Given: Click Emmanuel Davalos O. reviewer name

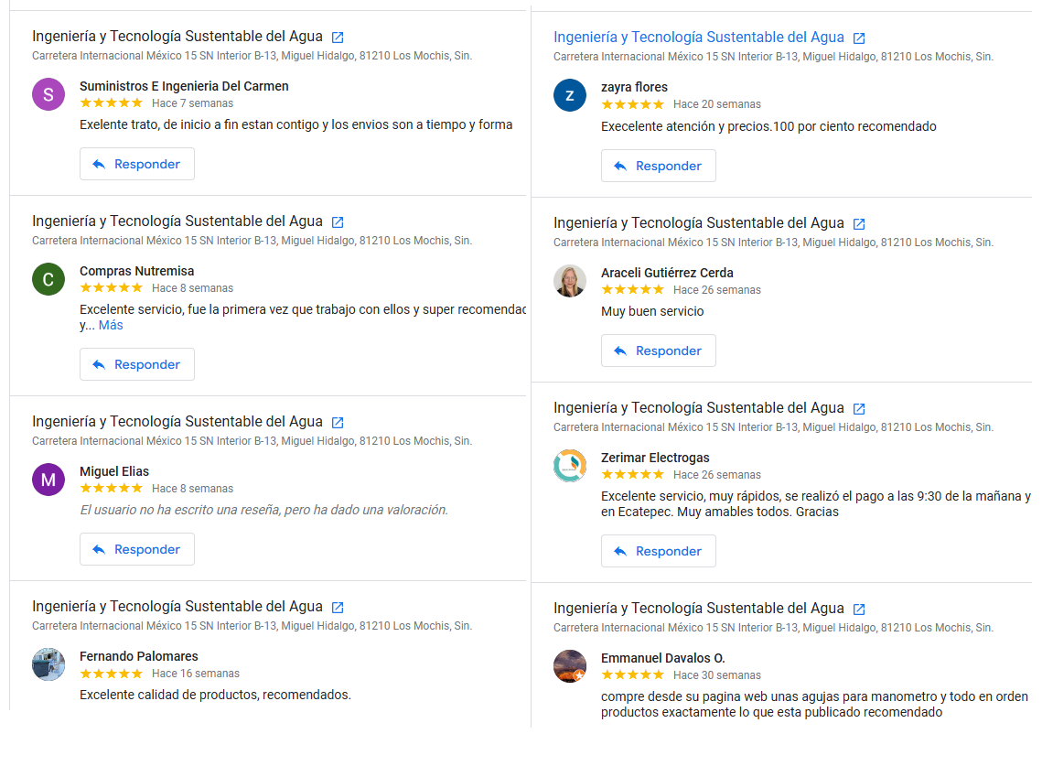Looking at the screenshot, I should coord(662,658).
